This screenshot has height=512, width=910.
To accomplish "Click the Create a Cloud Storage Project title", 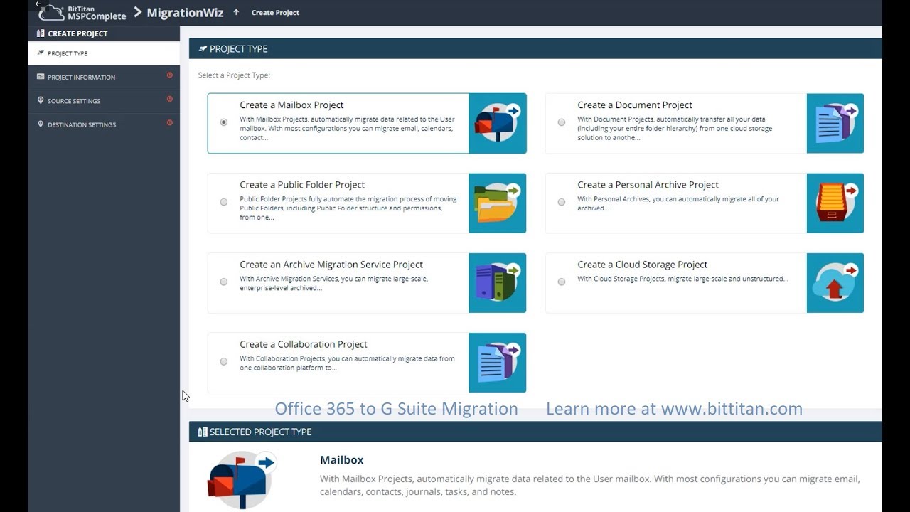I will click(642, 264).
